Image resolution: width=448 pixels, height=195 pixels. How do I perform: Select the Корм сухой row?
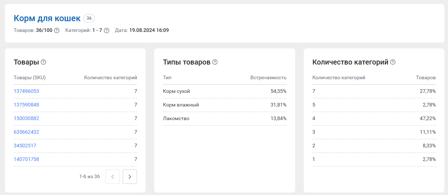pyautogui.click(x=225, y=91)
